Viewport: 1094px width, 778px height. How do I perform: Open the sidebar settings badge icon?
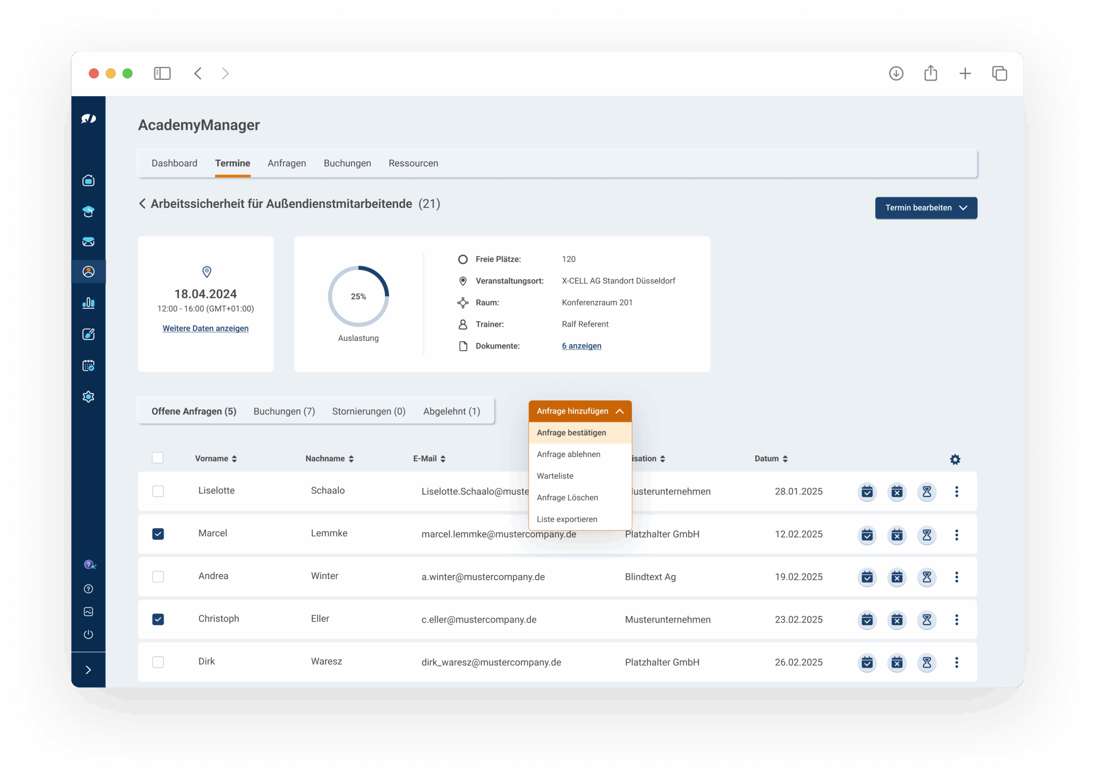pyautogui.click(x=88, y=396)
